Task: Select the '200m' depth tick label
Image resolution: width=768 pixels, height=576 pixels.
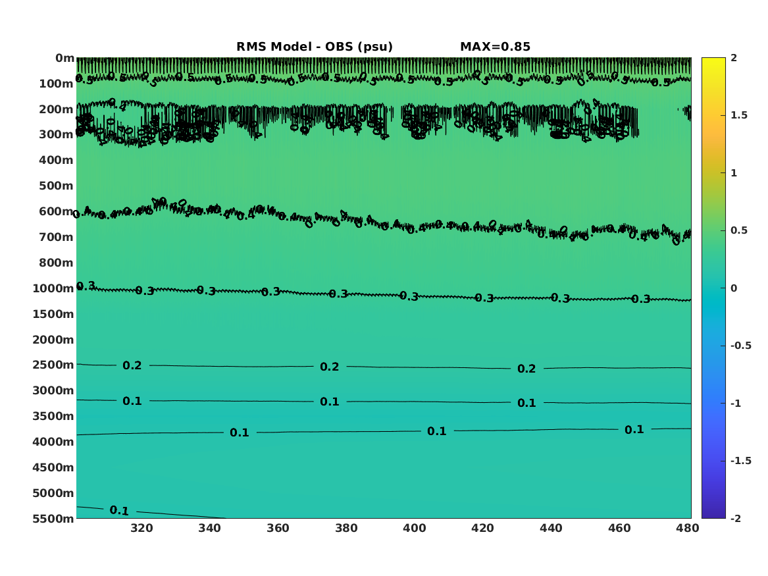Action: 57,109
